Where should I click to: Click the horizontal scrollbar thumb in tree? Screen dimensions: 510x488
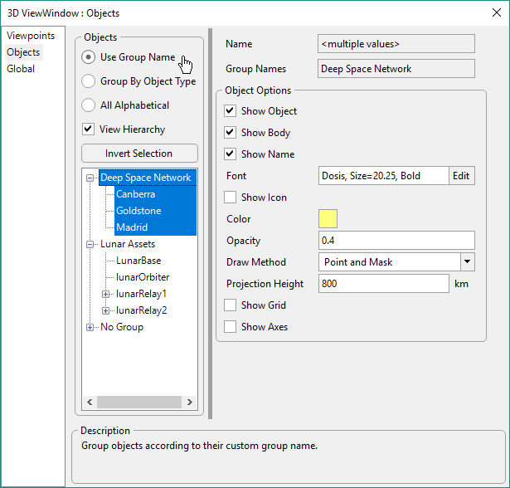pos(139,402)
